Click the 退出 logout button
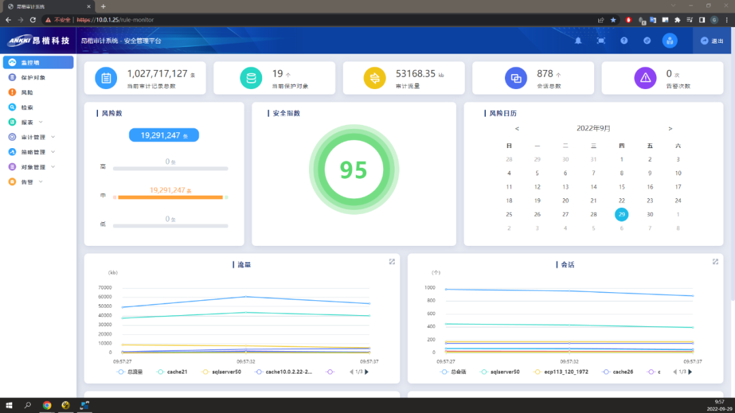 point(712,41)
